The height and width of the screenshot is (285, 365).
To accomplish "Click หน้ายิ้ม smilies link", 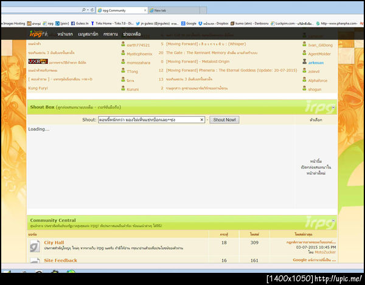I will [316, 161].
